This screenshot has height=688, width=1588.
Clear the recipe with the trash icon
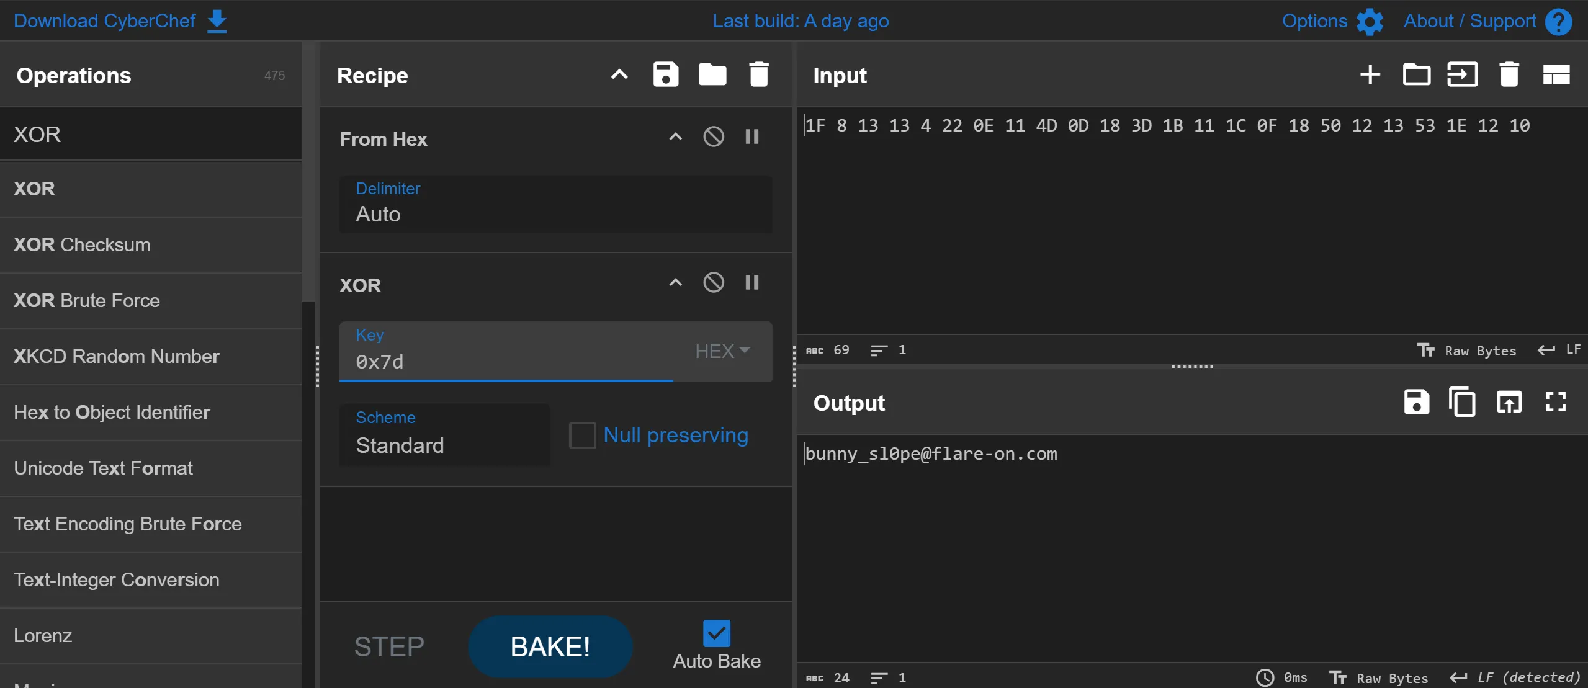tap(758, 75)
